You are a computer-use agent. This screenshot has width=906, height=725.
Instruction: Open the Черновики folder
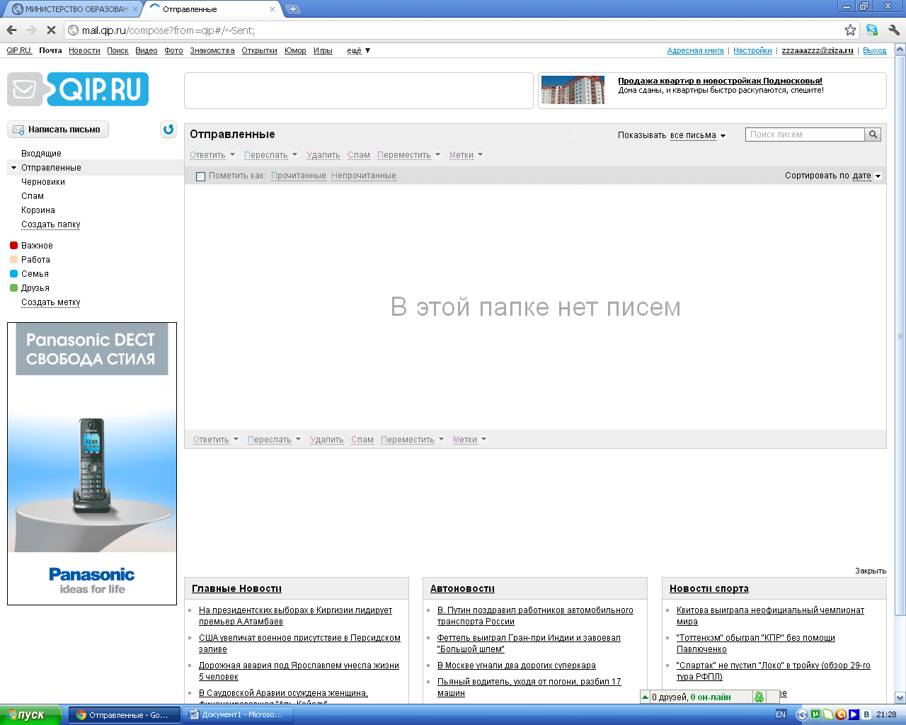[43, 182]
